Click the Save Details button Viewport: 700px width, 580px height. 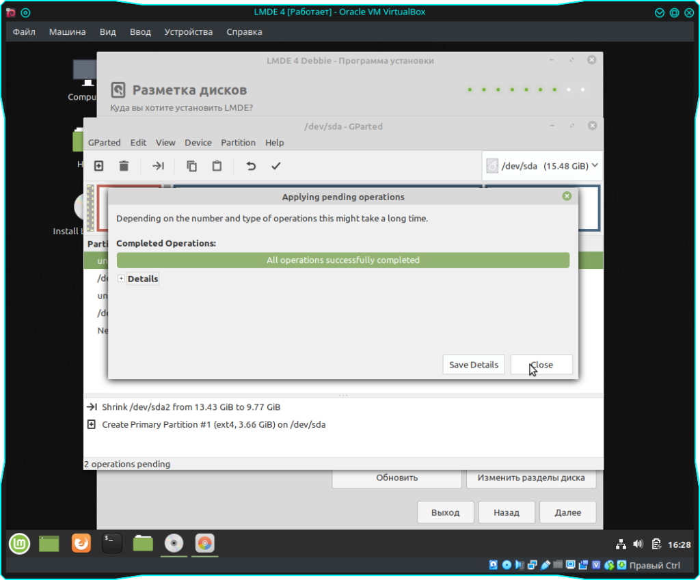473,365
